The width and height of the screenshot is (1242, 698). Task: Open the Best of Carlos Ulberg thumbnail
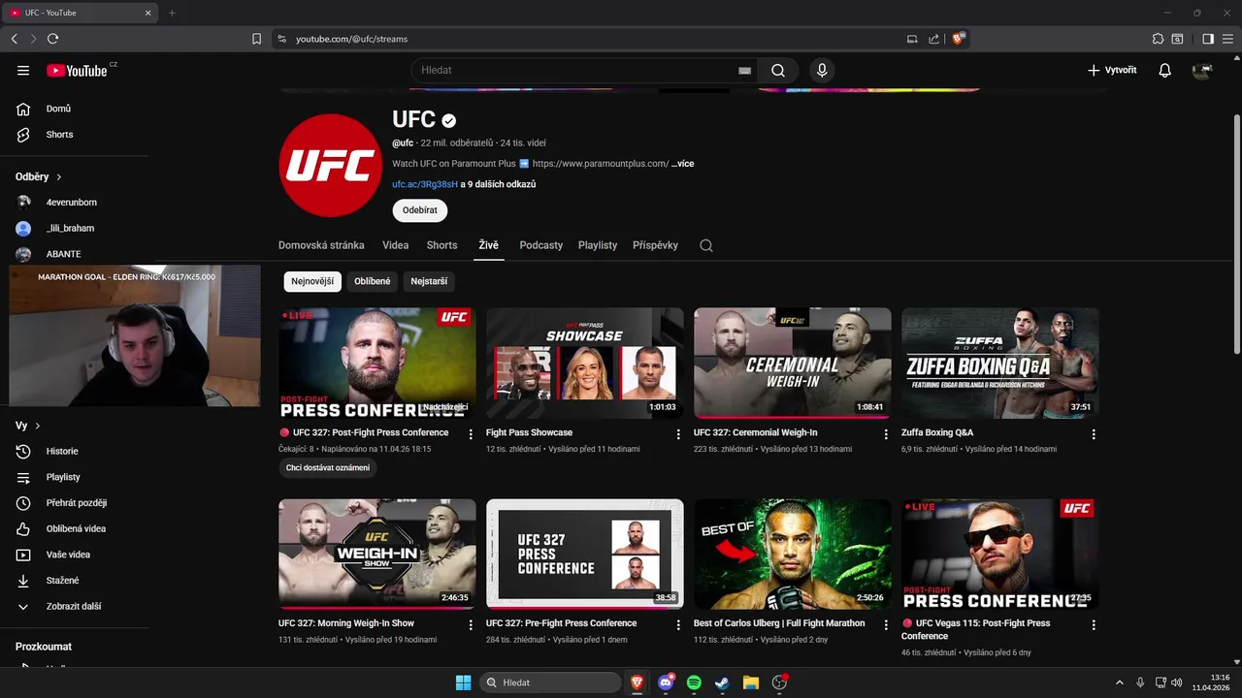pos(793,554)
